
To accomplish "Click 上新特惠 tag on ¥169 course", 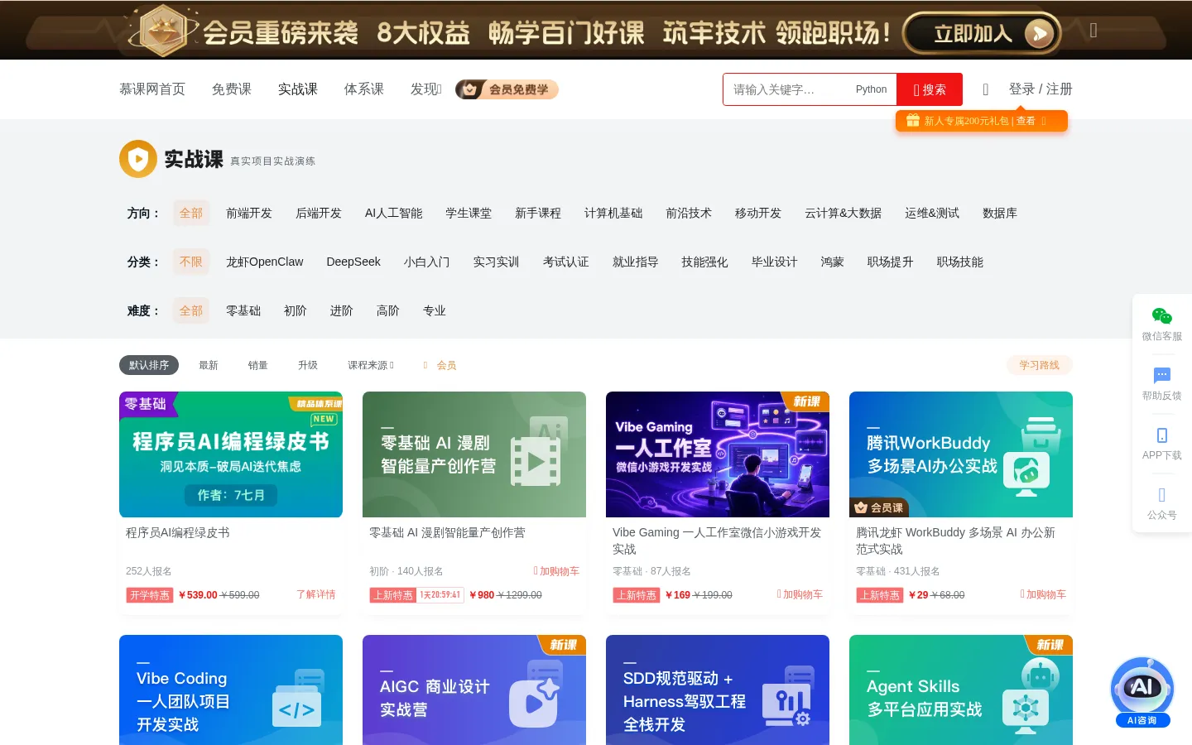I will click(636, 595).
